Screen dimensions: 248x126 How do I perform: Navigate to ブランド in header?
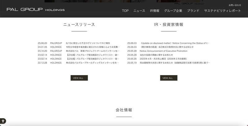pos(193,11)
